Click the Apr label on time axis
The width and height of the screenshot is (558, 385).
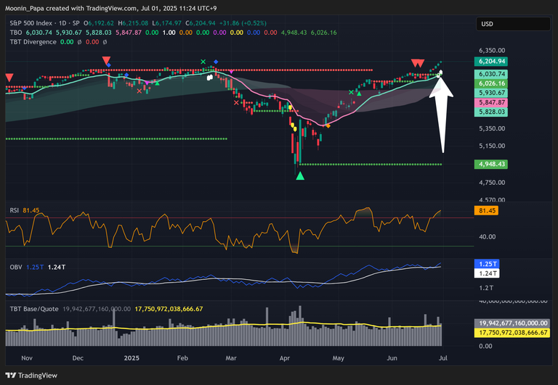284,358
